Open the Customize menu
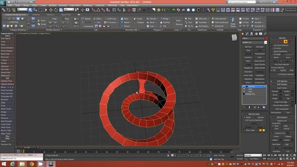Screen dimensions: 297x167 100,6
